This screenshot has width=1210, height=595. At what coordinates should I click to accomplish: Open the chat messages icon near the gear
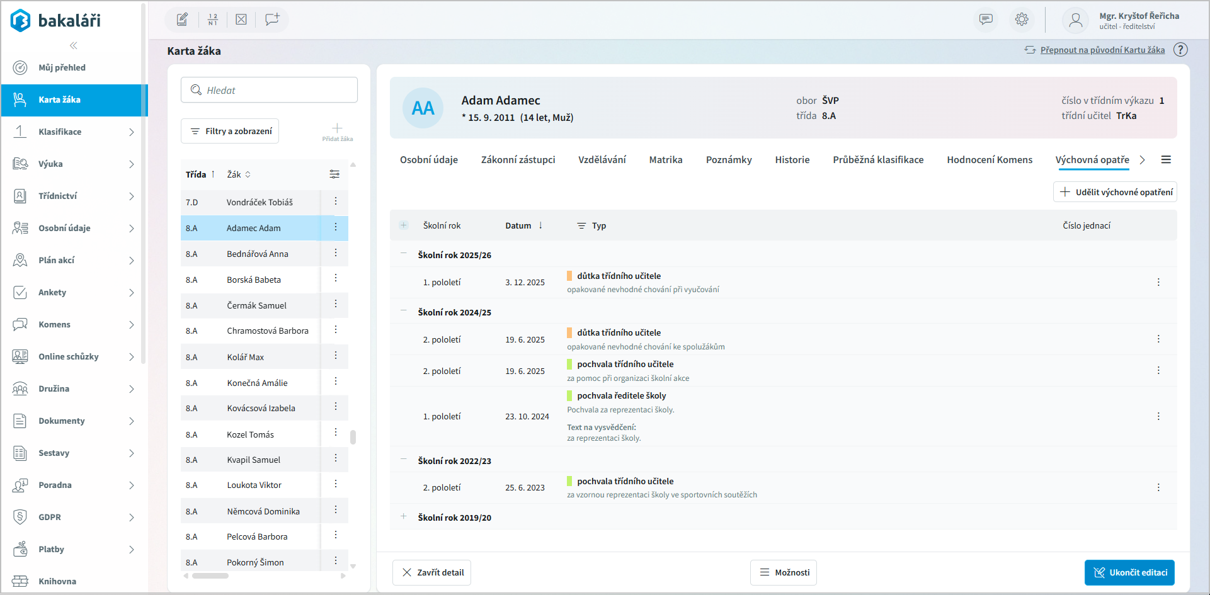[x=986, y=20]
